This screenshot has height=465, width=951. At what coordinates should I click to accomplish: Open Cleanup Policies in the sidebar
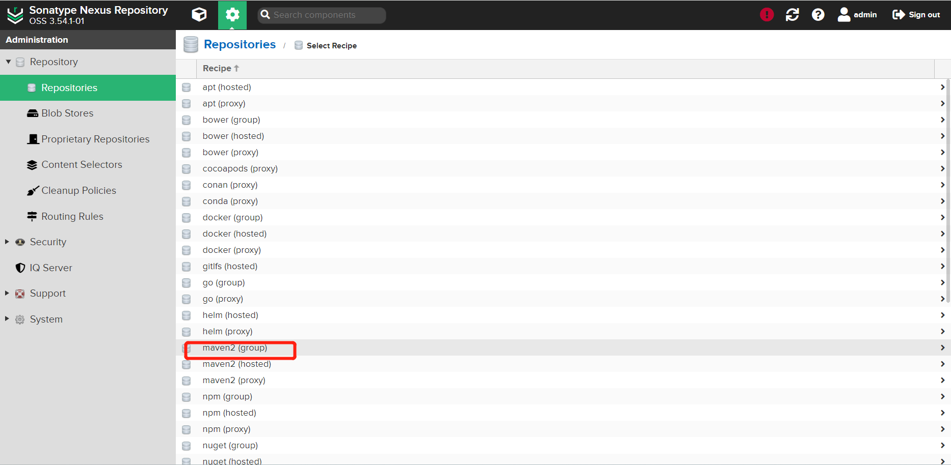[x=88, y=190]
